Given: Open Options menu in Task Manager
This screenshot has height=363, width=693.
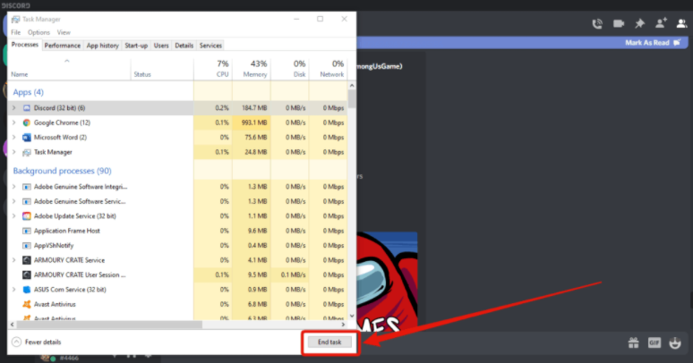Looking at the screenshot, I should click(x=38, y=32).
